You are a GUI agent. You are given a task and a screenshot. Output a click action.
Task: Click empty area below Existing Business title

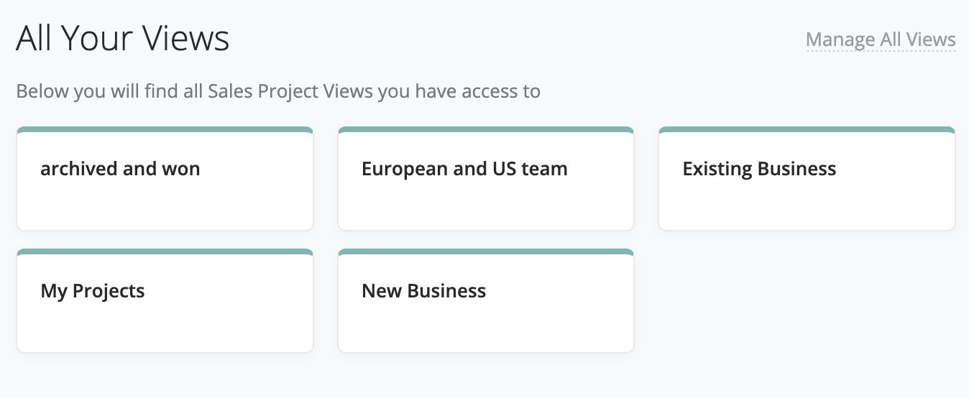pos(807,207)
